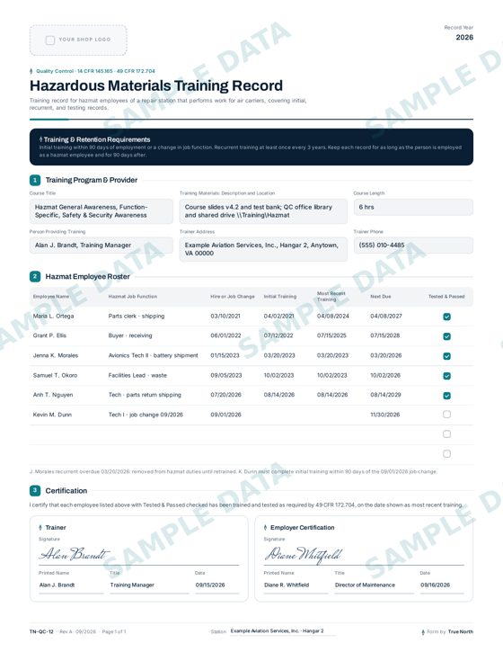Image resolution: width=503 pixels, height=652 pixels.
Task: Click the Course Title field
Action: pyautogui.click(x=101, y=211)
